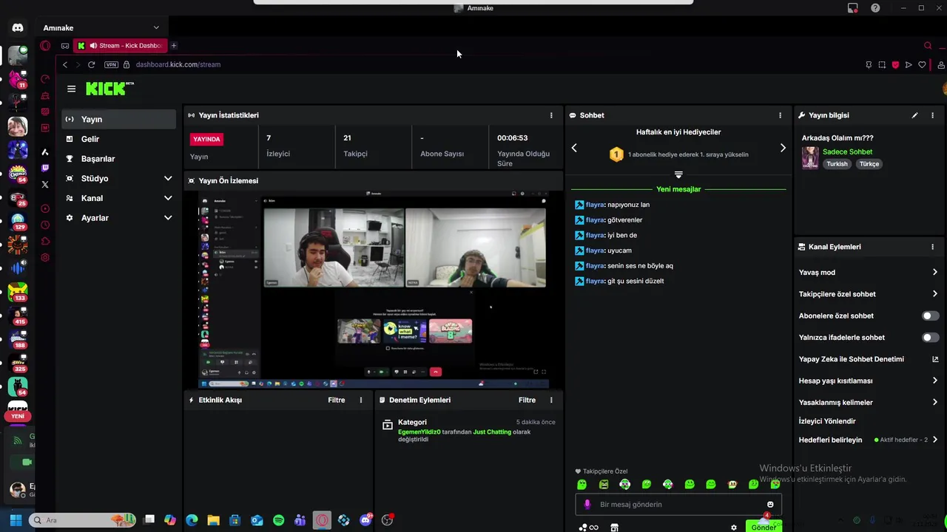Click İzleyici Yönlendir

click(x=827, y=421)
